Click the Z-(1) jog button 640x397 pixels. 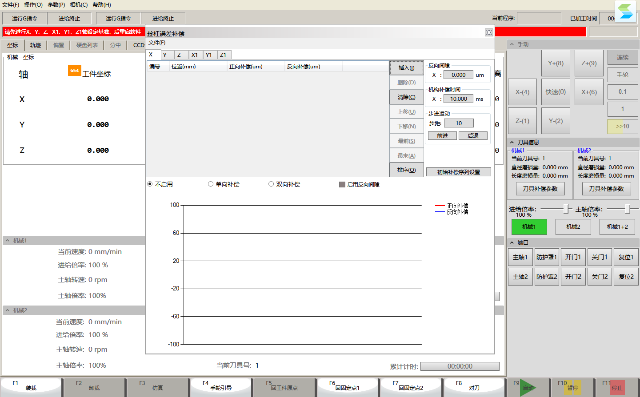522,121
